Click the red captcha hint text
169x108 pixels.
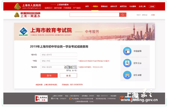coord(91,67)
